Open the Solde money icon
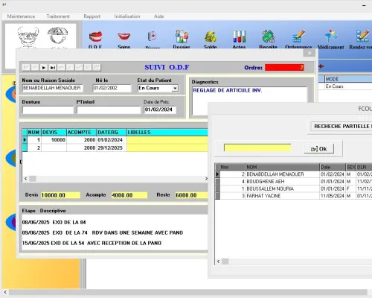This screenshot has width=372, height=298. tap(211, 37)
